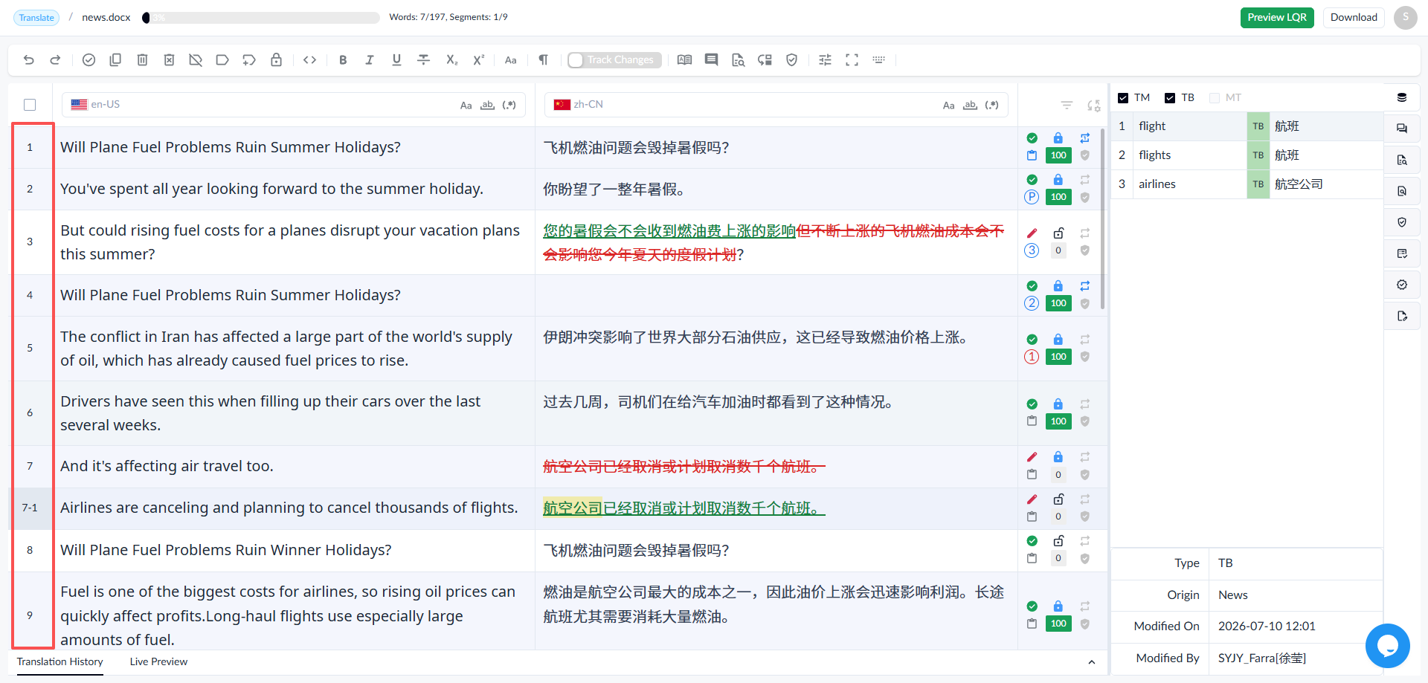Toggle regex option in zh-CN search
This screenshot has height=683, width=1428.
(992, 106)
